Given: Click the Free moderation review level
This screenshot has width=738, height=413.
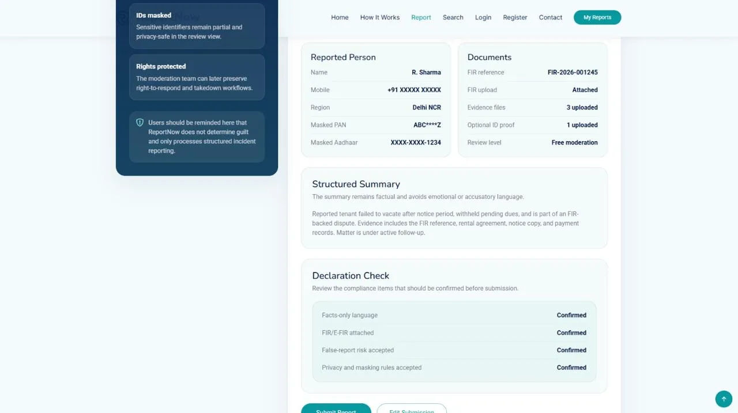Looking at the screenshot, I should click(574, 142).
